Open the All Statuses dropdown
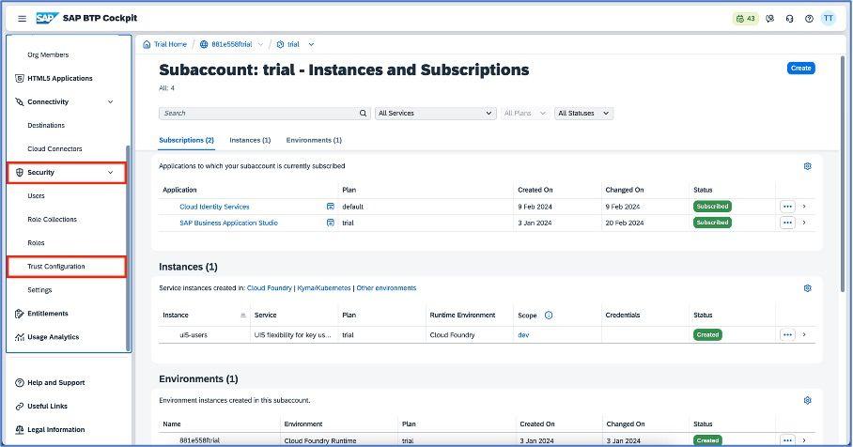The width and height of the screenshot is (853, 447). pos(583,113)
